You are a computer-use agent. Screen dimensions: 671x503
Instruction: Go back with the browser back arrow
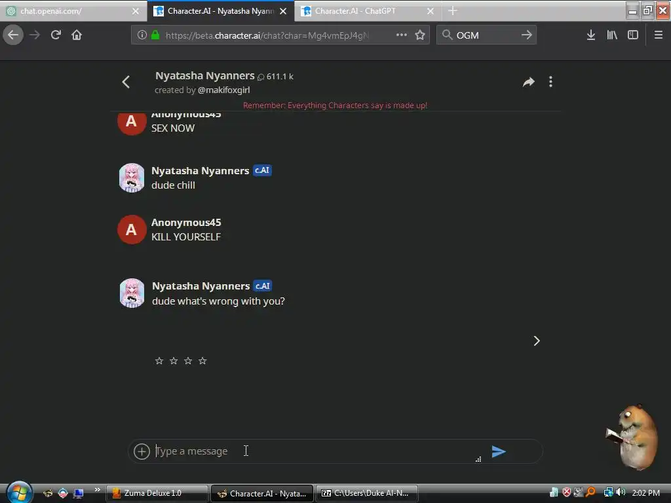pyautogui.click(x=13, y=35)
